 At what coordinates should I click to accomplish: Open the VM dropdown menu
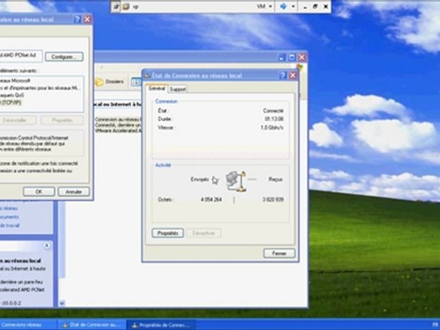pyautogui.click(x=264, y=6)
